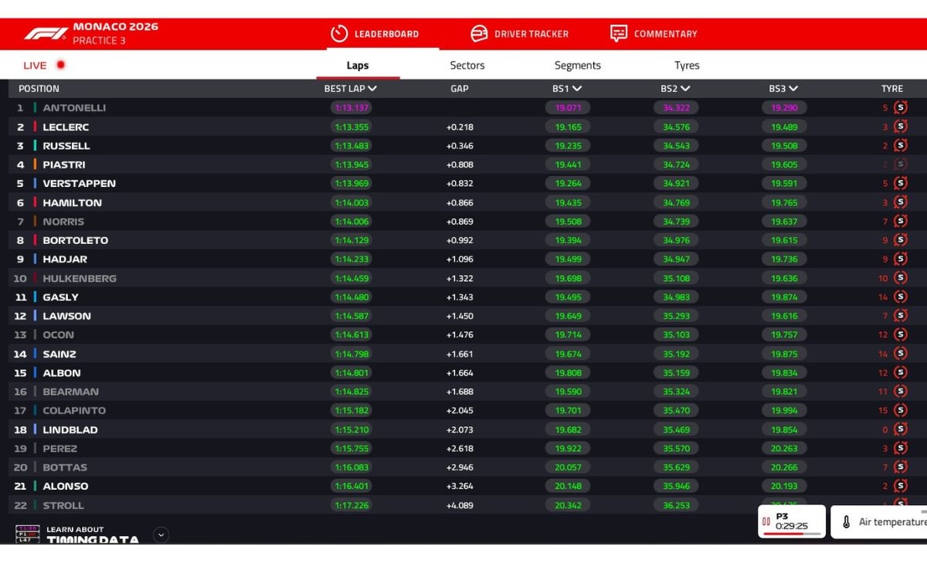
Task: Switch to the Tyres tab
Action: click(x=687, y=66)
